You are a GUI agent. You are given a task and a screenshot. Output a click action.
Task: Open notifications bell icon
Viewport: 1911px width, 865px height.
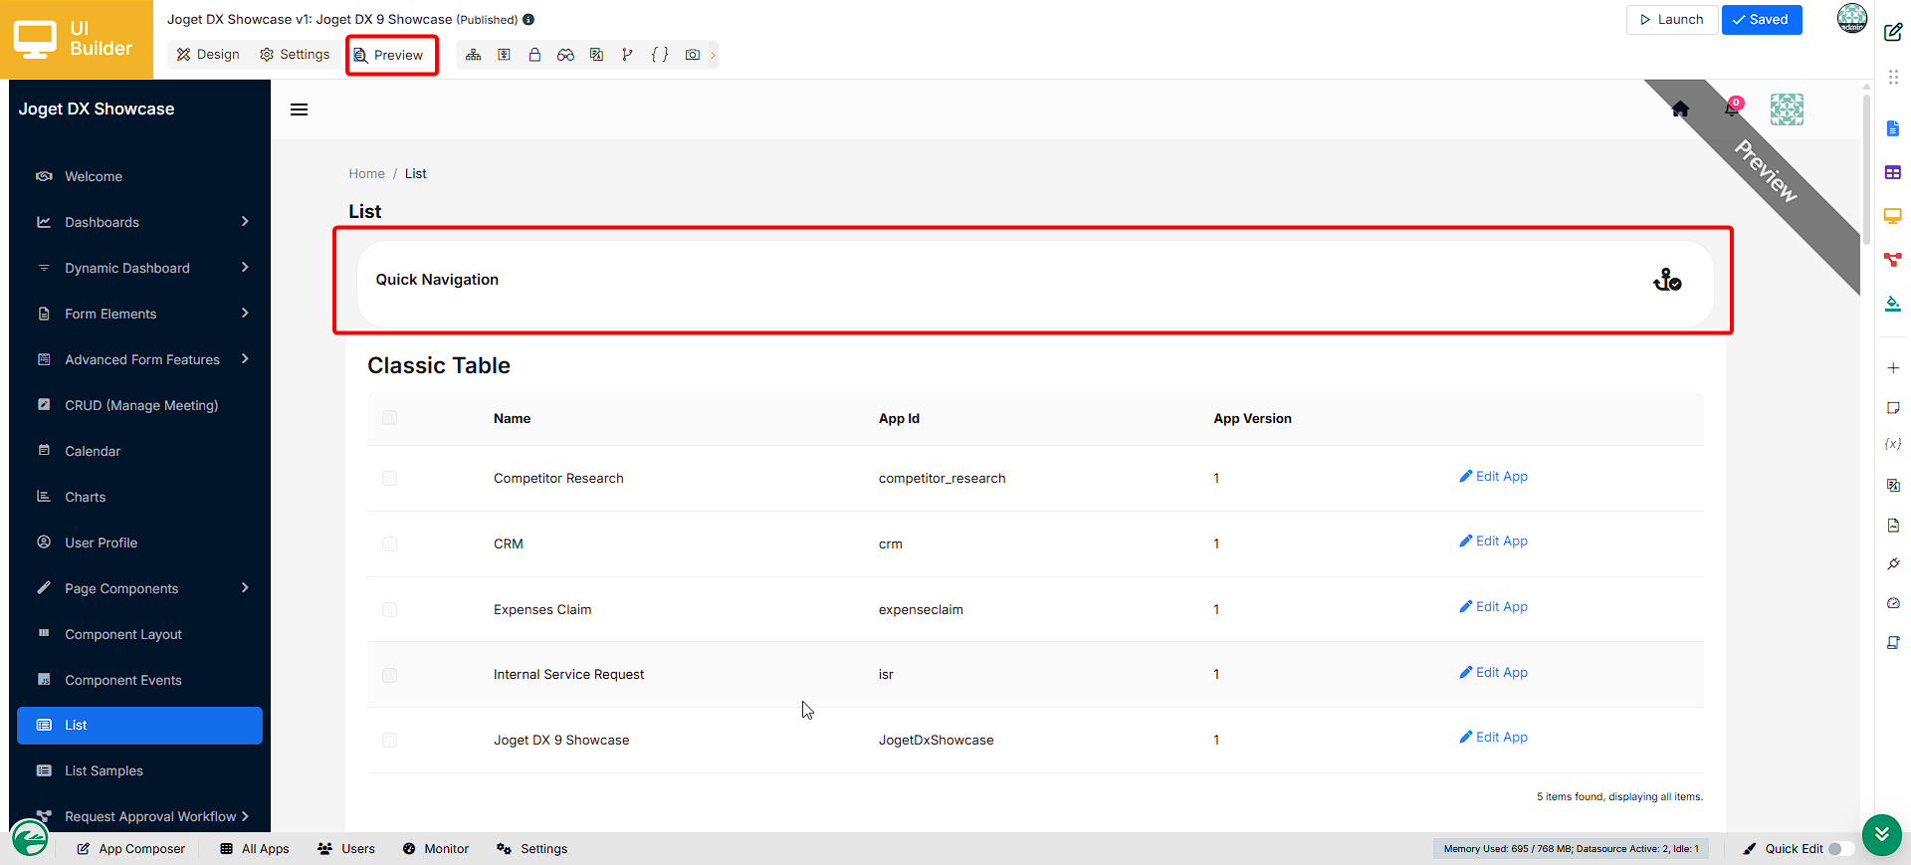(1732, 108)
